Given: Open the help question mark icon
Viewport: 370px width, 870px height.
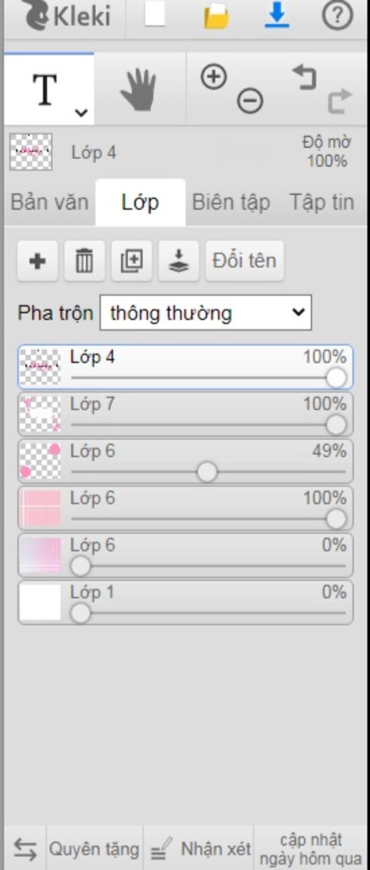Looking at the screenshot, I should (x=337, y=15).
